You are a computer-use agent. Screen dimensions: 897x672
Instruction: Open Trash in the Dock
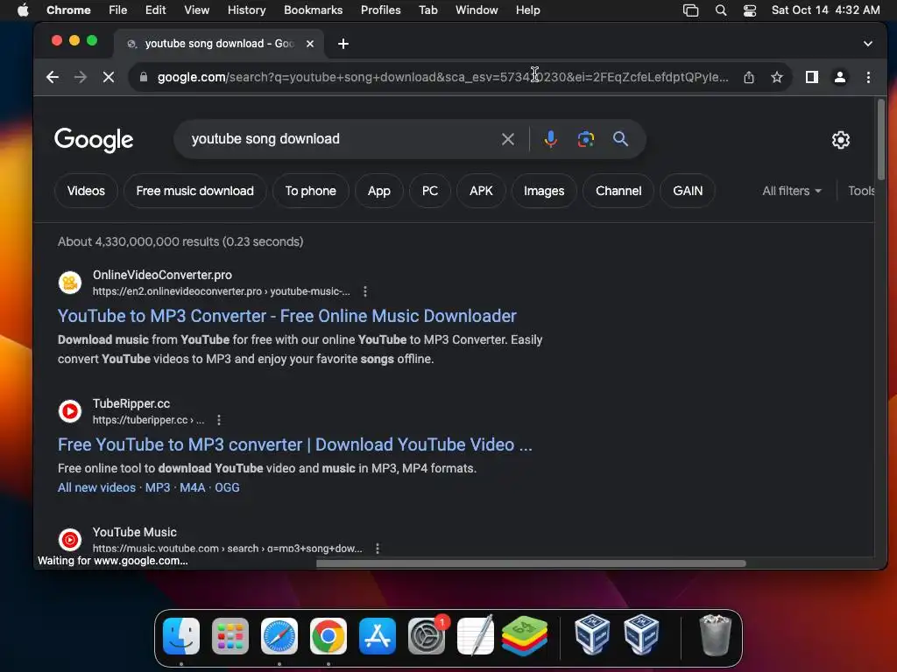(x=715, y=635)
